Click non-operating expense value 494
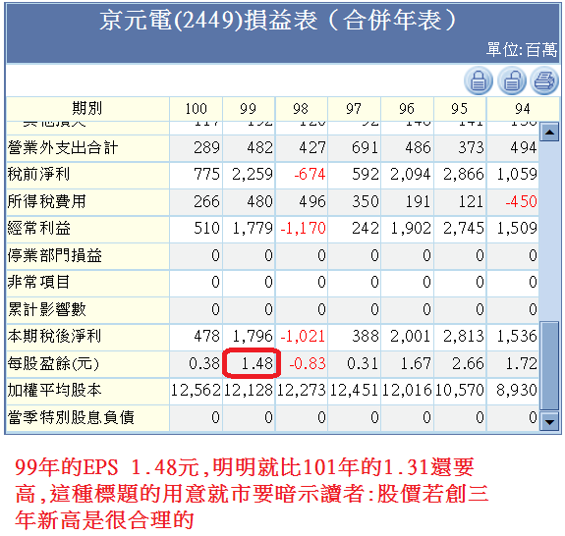This screenshot has height=536, width=565. click(x=524, y=147)
